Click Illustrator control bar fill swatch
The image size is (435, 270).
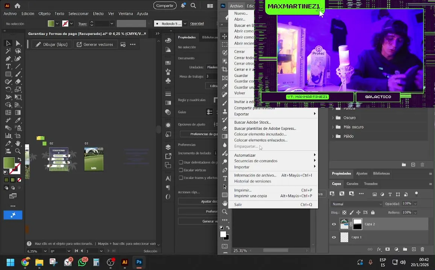pos(51,24)
